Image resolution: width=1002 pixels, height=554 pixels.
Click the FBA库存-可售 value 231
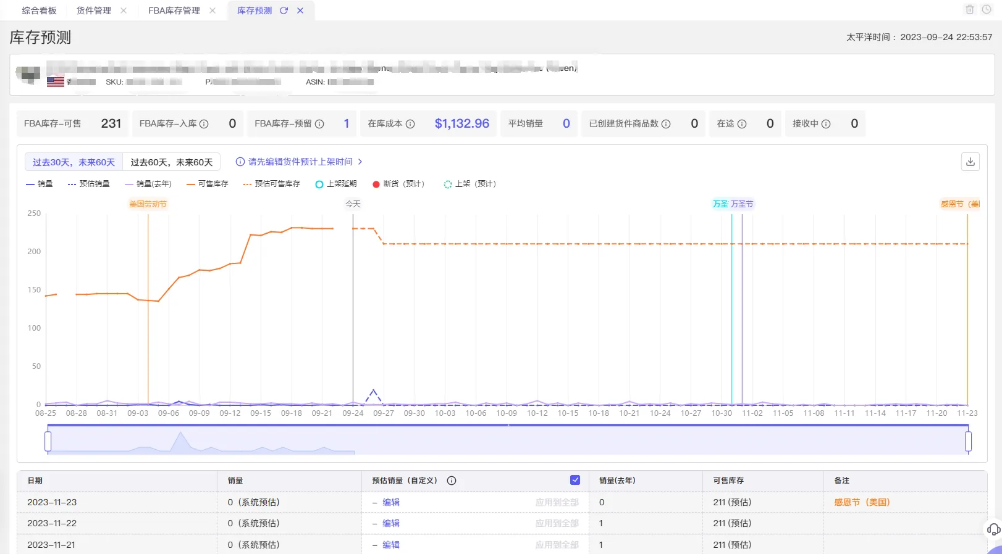[111, 123]
